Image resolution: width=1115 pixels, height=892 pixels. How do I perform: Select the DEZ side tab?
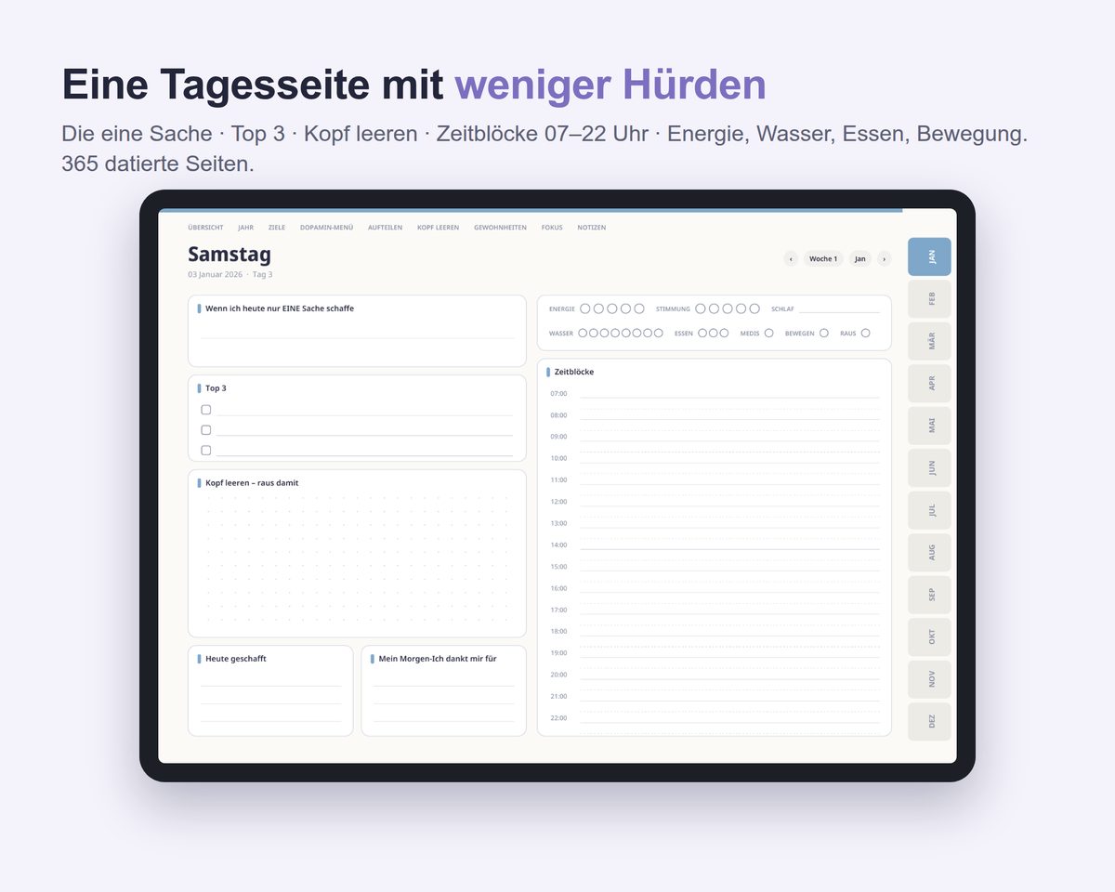pyautogui.click(x=929, y=722)
